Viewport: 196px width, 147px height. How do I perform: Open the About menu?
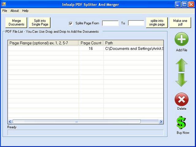15,11
